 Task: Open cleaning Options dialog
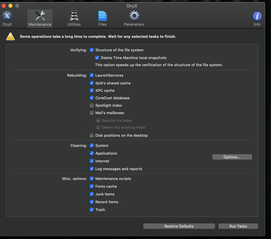232,157
